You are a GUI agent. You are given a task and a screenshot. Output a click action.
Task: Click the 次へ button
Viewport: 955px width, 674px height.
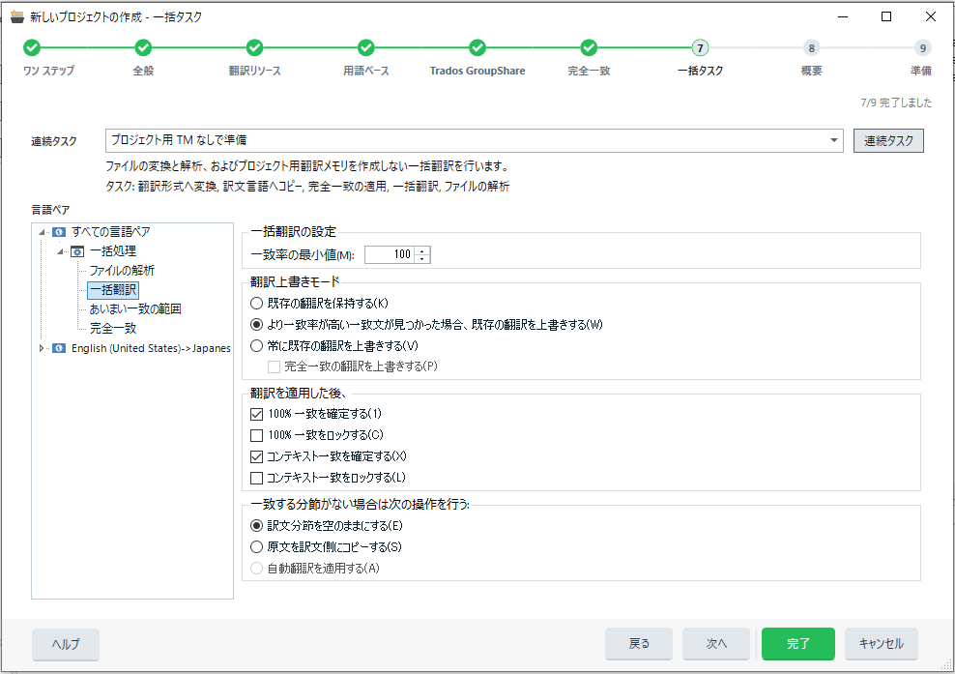tap(716, 643)
